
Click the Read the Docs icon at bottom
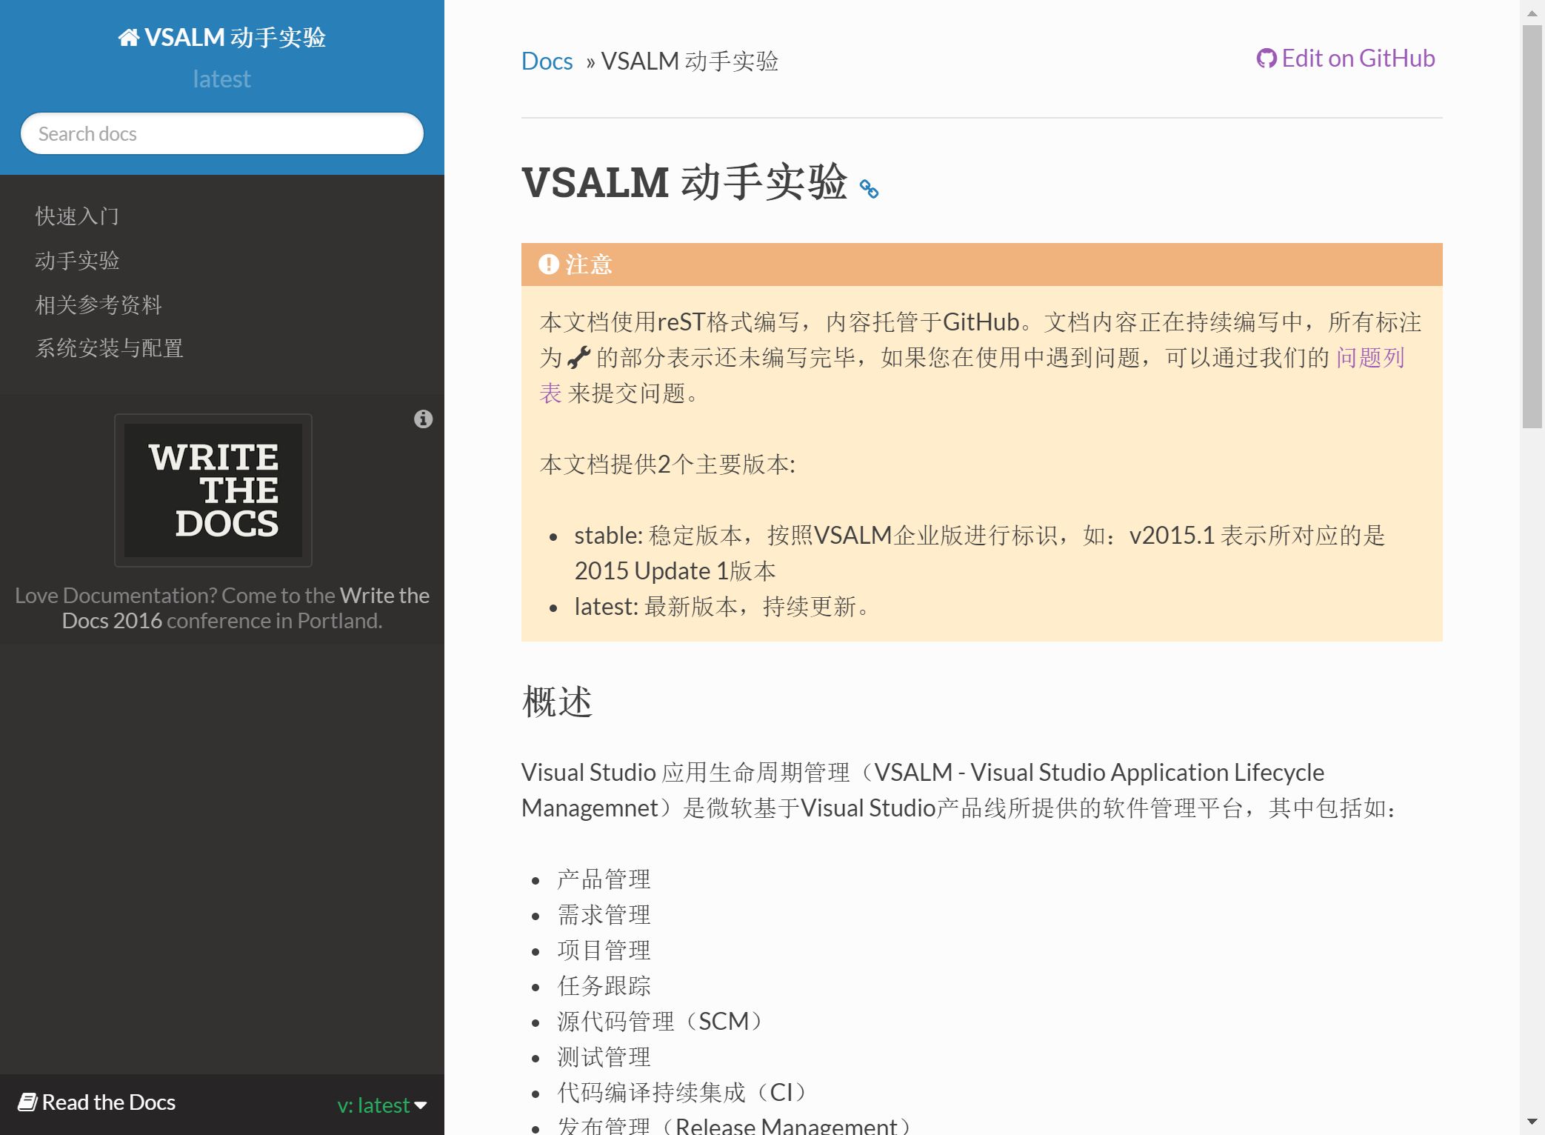pyautogui.click(x=27, y=1100)
